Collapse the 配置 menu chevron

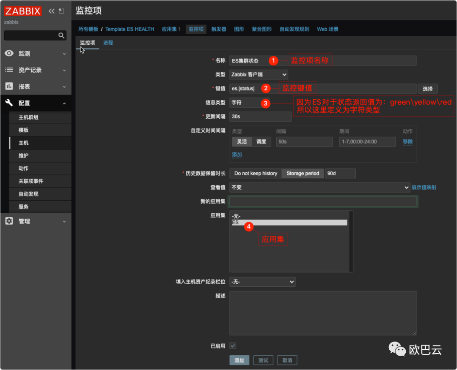64,103
